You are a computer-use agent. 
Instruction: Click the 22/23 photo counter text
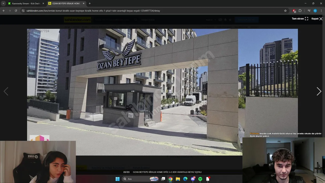click(x=126, y=172)
